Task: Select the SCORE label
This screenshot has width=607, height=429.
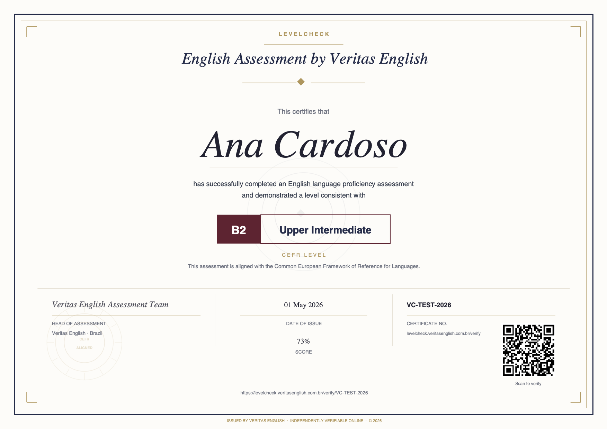Action: click(x=303, y=352)
